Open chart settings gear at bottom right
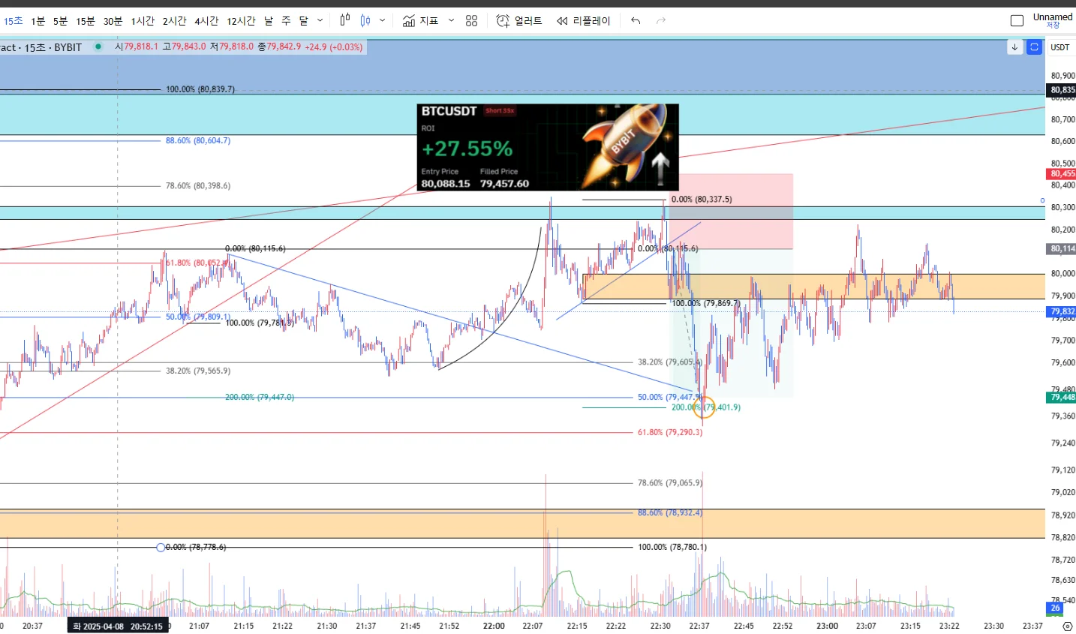 [x=1068, y=626]
